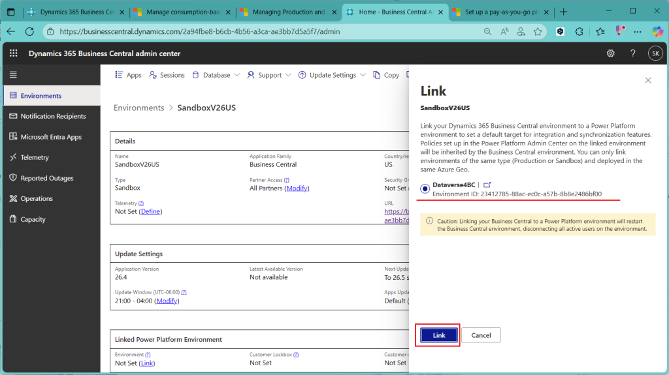669x375 pixels.
Task: Open the tab actions menu icon
Action: 11,12
